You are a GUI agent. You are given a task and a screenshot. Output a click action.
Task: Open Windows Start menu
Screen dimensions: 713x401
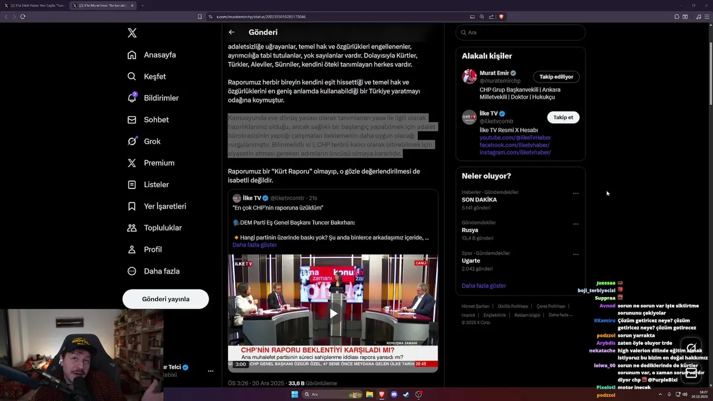(295, 394)
